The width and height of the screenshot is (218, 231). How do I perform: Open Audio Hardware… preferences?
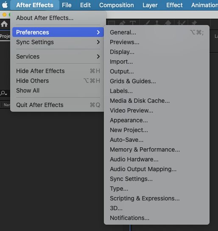pyautogui.click(x=157, y=159)
